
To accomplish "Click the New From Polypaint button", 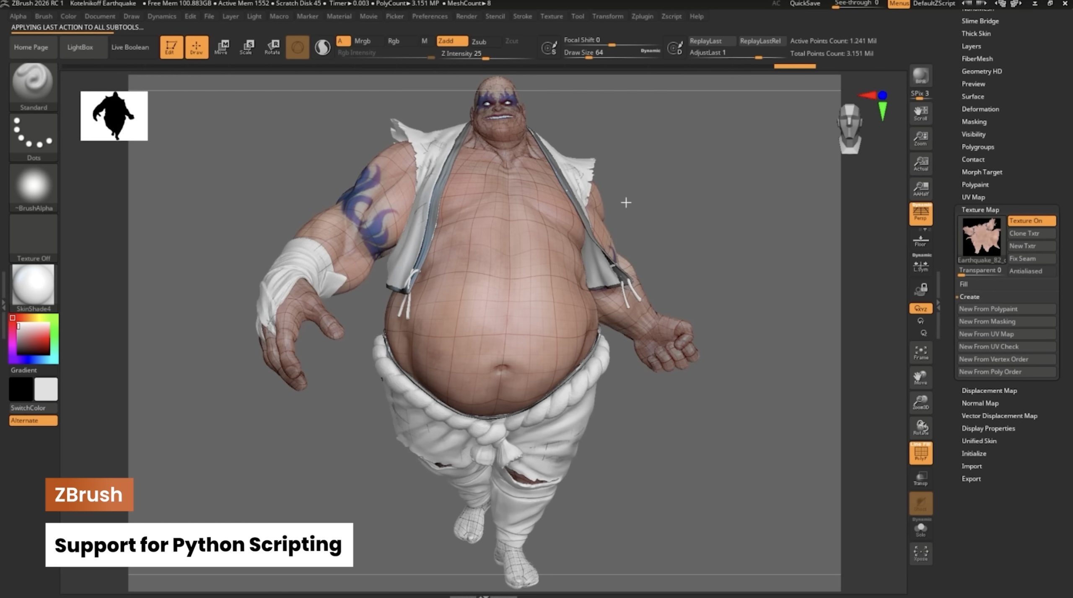I will point(1006,309).
